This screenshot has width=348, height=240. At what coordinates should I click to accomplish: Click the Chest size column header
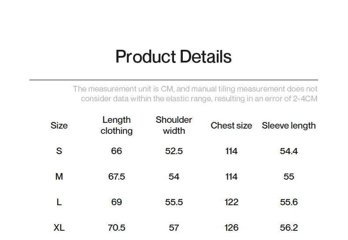pos(231,126)
